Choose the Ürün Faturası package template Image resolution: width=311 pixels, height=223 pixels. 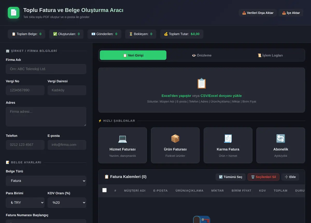pyautogui.click(x=175, y=145)
